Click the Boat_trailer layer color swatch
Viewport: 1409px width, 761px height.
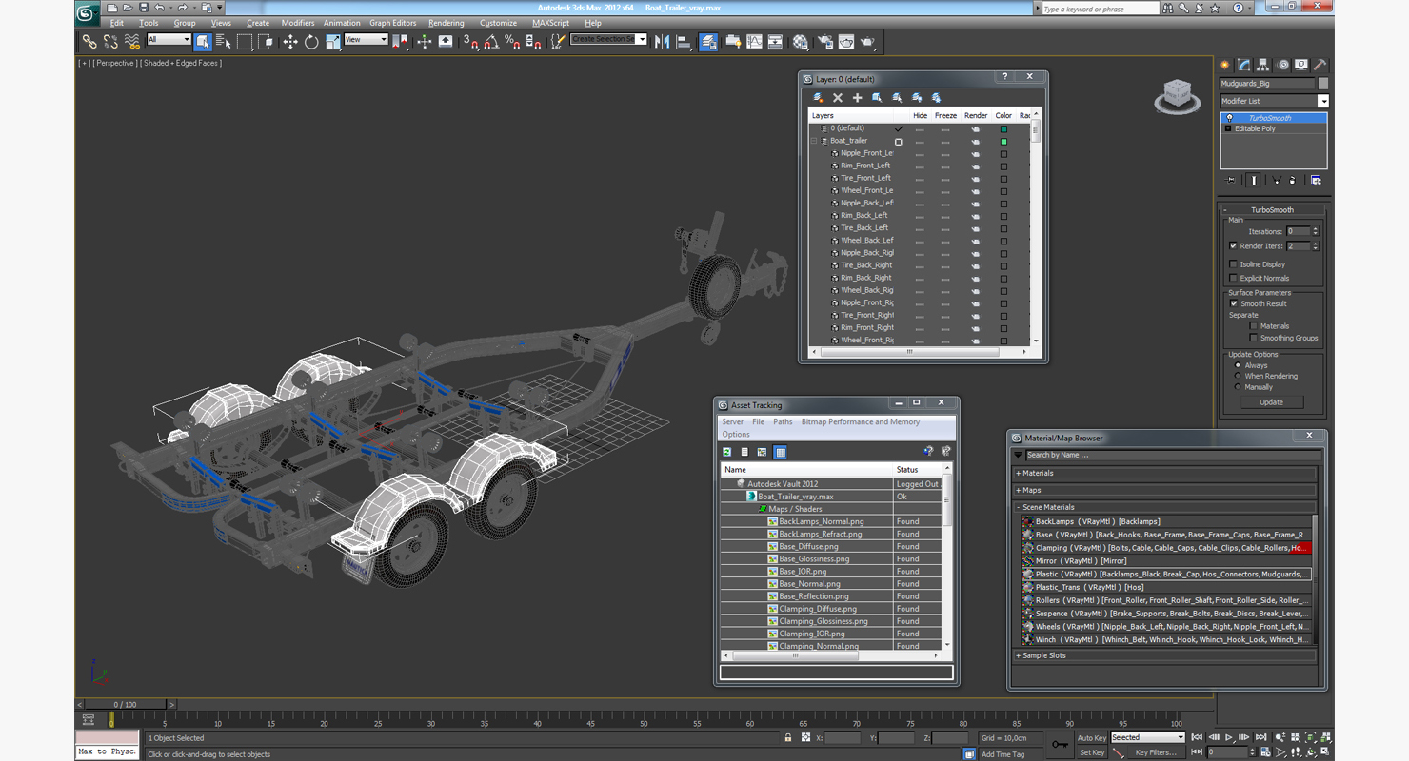tap(1003, 141)
